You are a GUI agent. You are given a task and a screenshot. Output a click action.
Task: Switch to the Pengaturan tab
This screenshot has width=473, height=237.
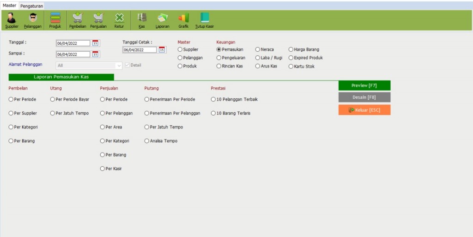[32, 6]
